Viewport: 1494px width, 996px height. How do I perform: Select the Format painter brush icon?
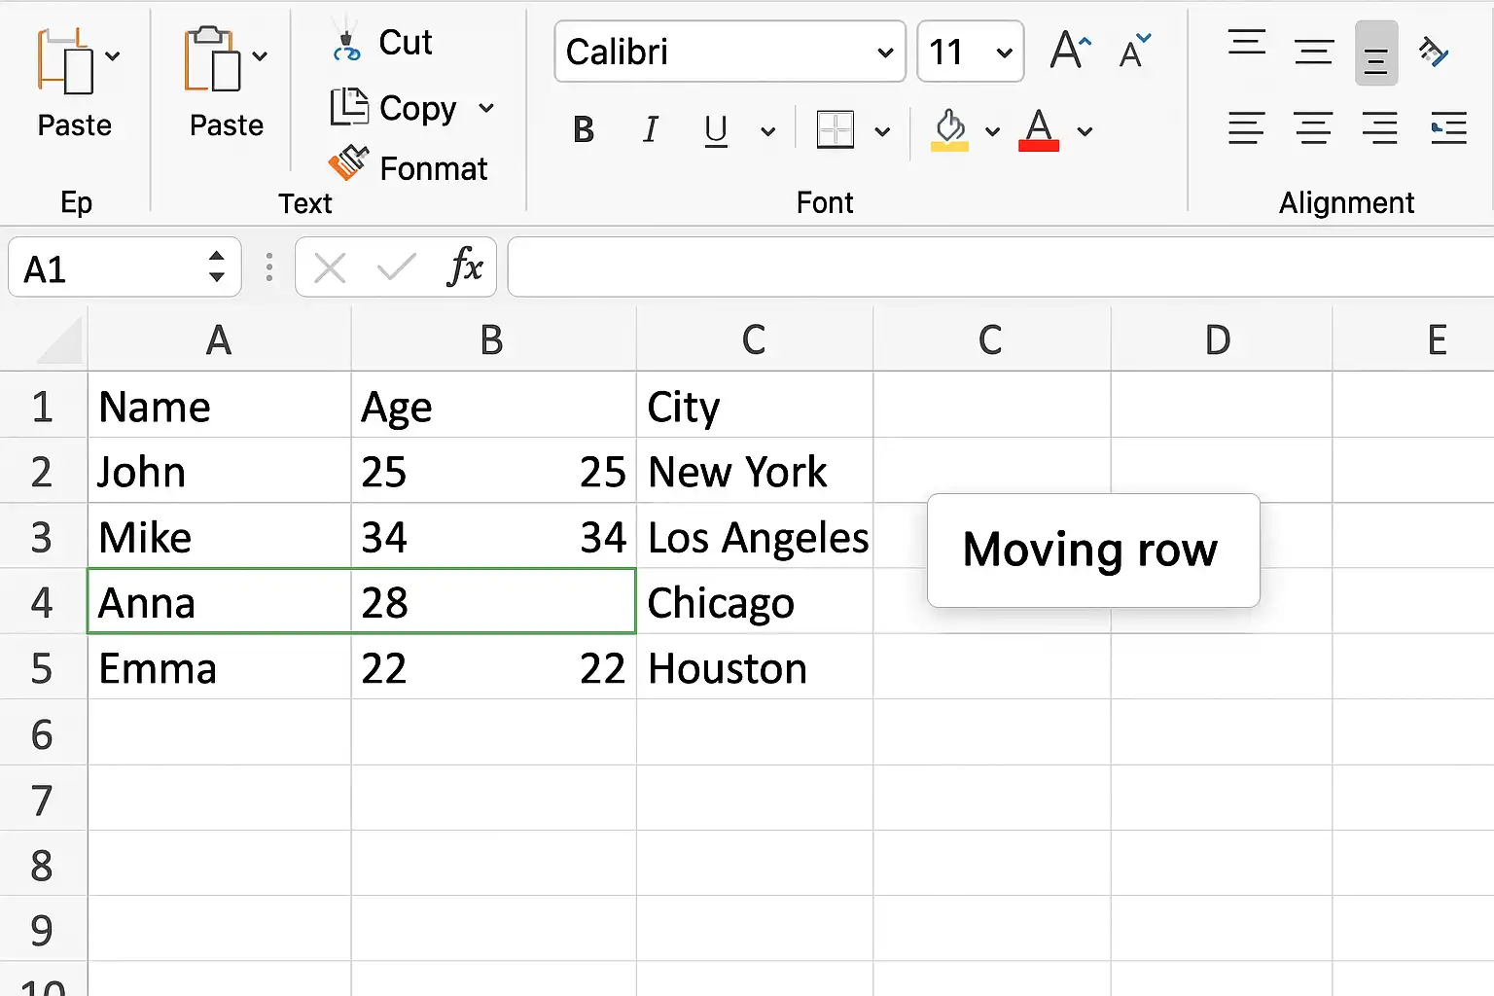(x=348, y=163)
